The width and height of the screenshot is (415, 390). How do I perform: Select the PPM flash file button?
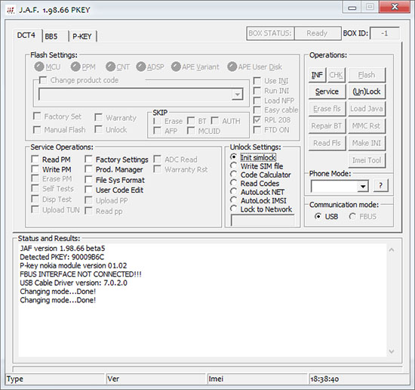(75, 67)
